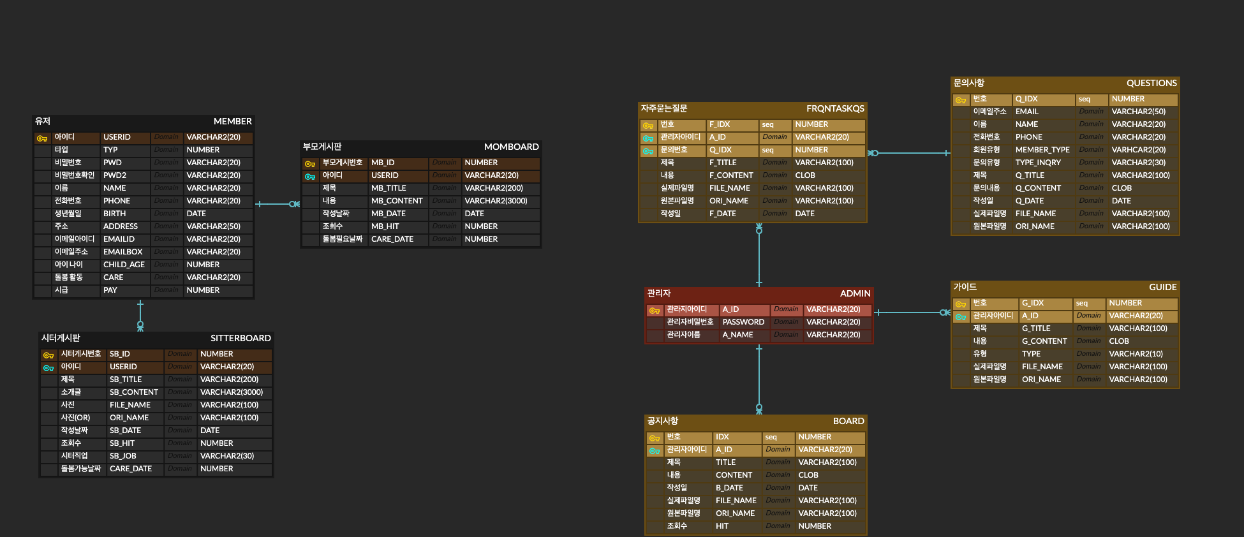
Task: Select the BOARD table title
Action: click(848, 421)
